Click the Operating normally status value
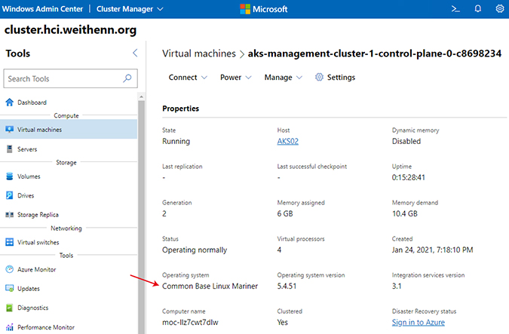 195,250
